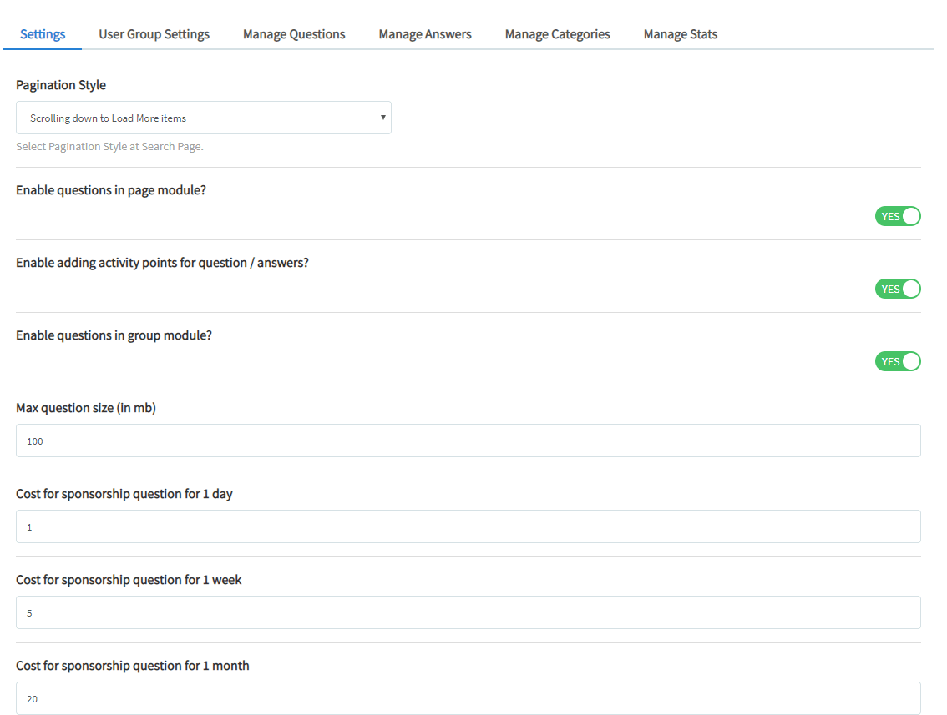The width and height of the screenshot is (947, 715).
Task: Disable questions in page module
Action: [898, 215]
